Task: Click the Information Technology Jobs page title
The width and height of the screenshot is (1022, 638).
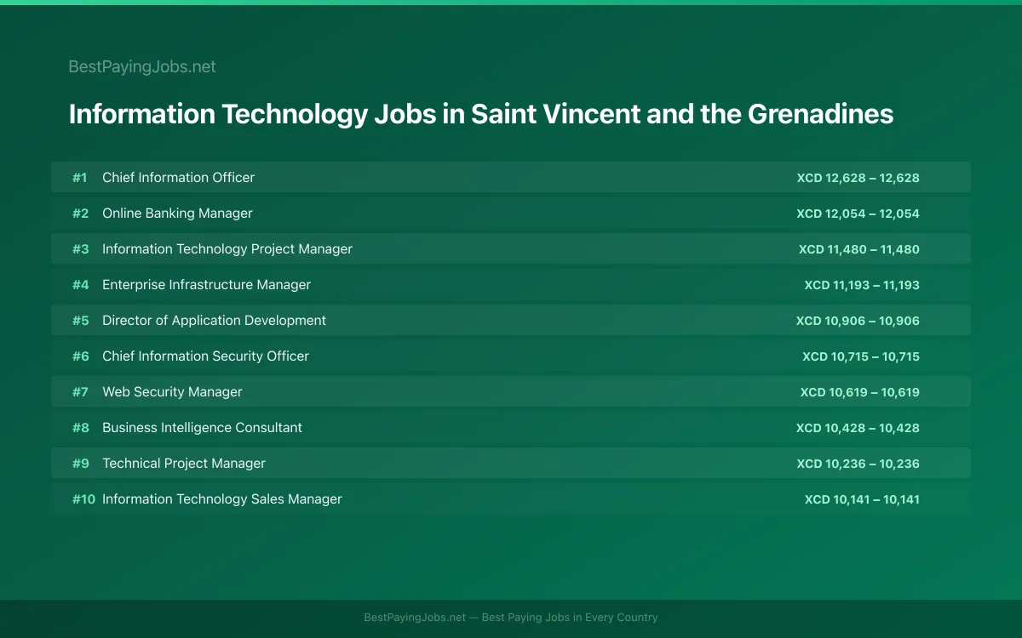Action: (x=481, y=114)
